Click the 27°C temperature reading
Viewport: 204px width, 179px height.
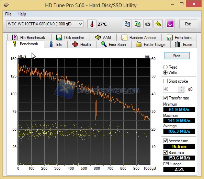(x=102, y=24)
